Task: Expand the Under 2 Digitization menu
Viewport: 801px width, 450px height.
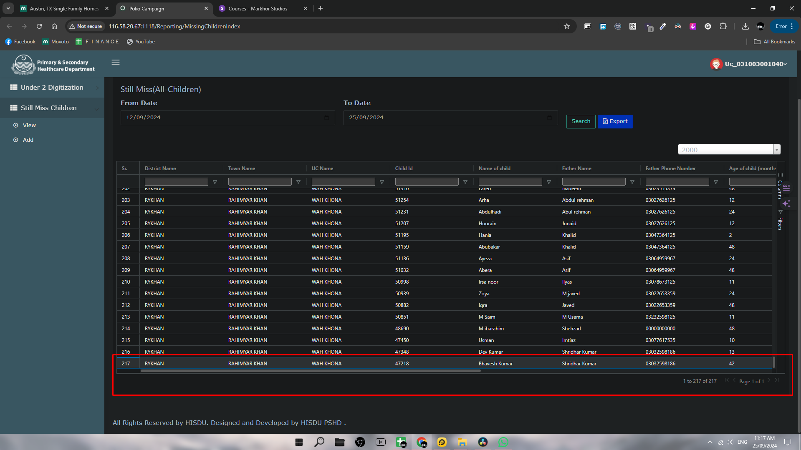Action: point(52,88)
